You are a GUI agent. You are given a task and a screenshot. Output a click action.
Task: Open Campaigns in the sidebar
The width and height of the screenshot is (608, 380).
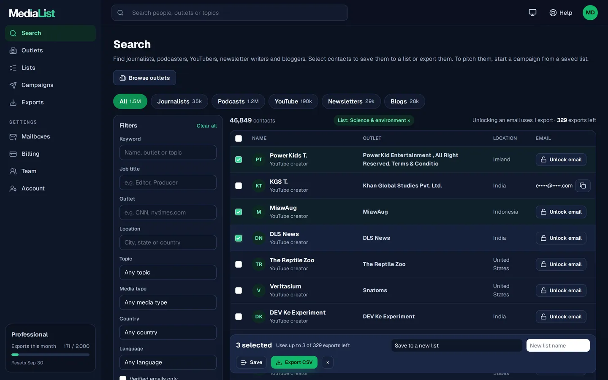[50, 85]
